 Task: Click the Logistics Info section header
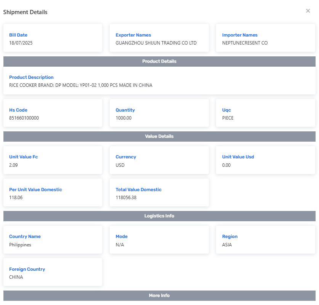(159, 216)
